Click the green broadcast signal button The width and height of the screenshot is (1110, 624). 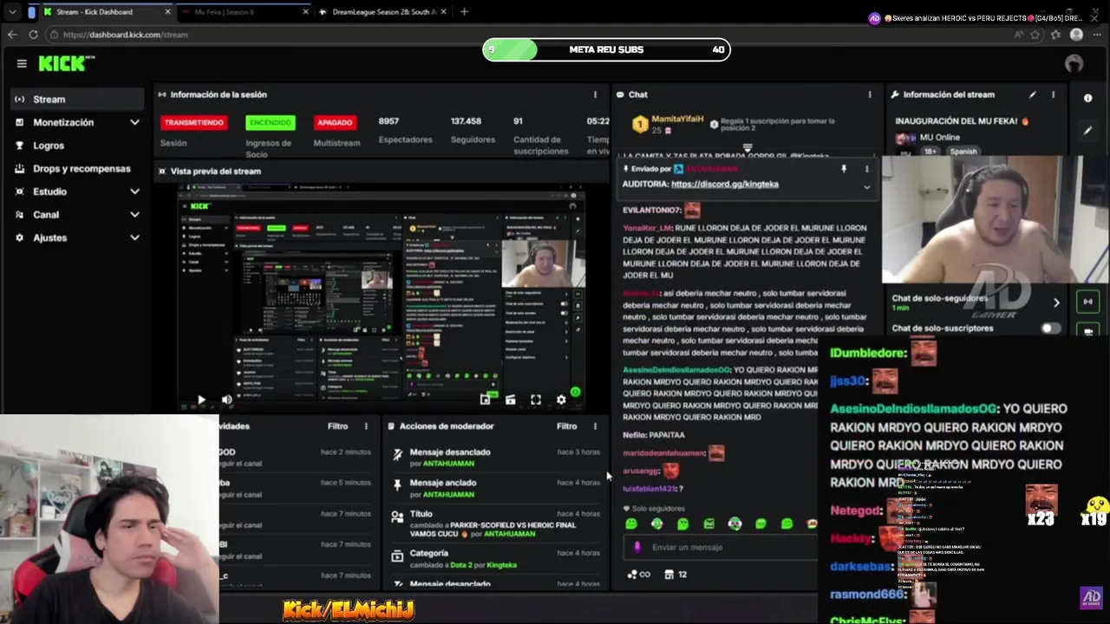pos(1087,302)
